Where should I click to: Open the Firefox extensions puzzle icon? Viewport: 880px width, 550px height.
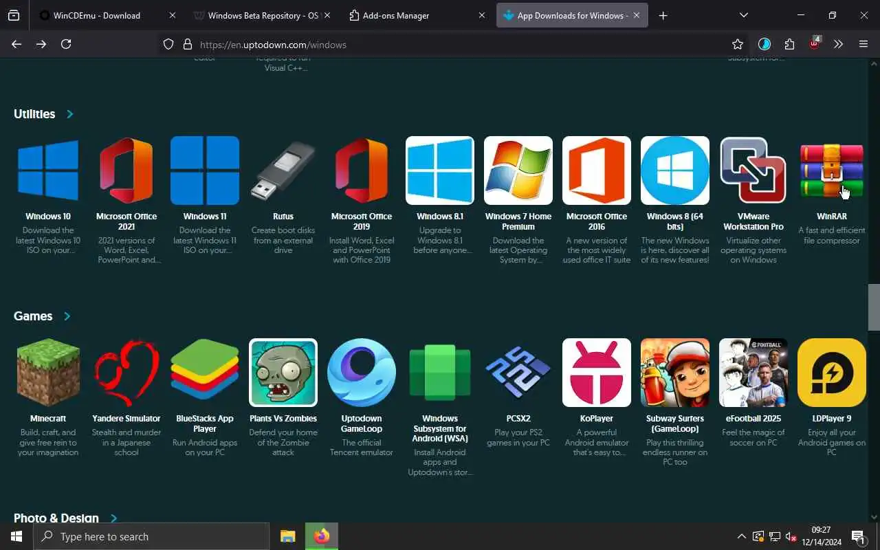(789, 44)
